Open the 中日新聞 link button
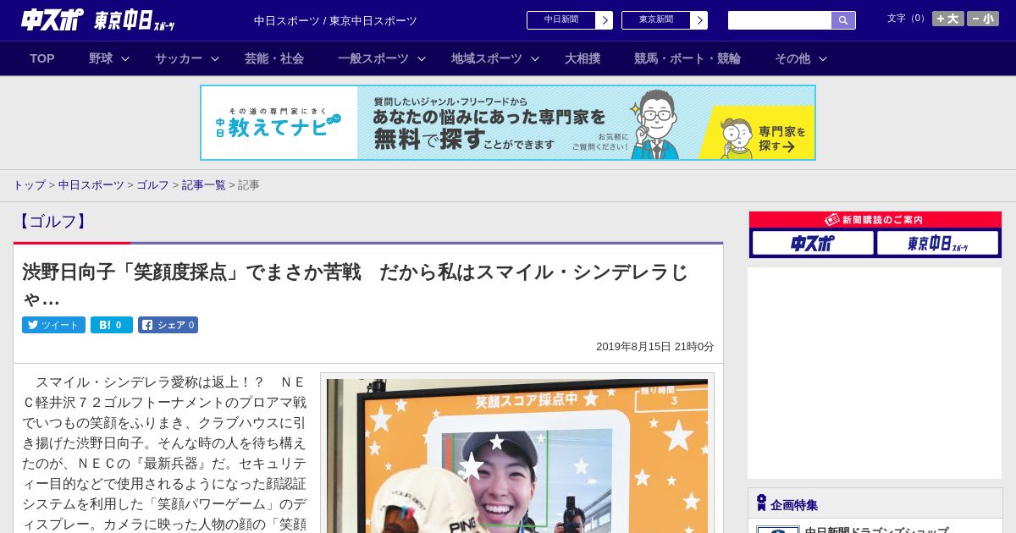Image resolution: width=1016 pixels, height=533 pixels. [x=561, y=20]
